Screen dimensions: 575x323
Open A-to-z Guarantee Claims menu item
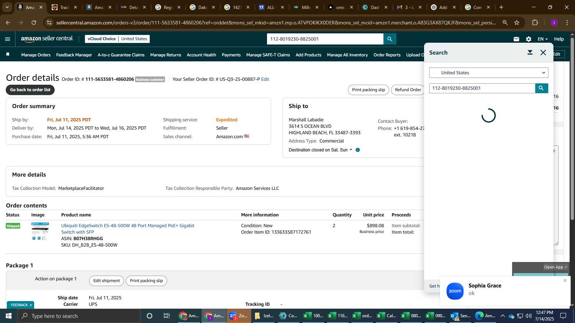121,55
